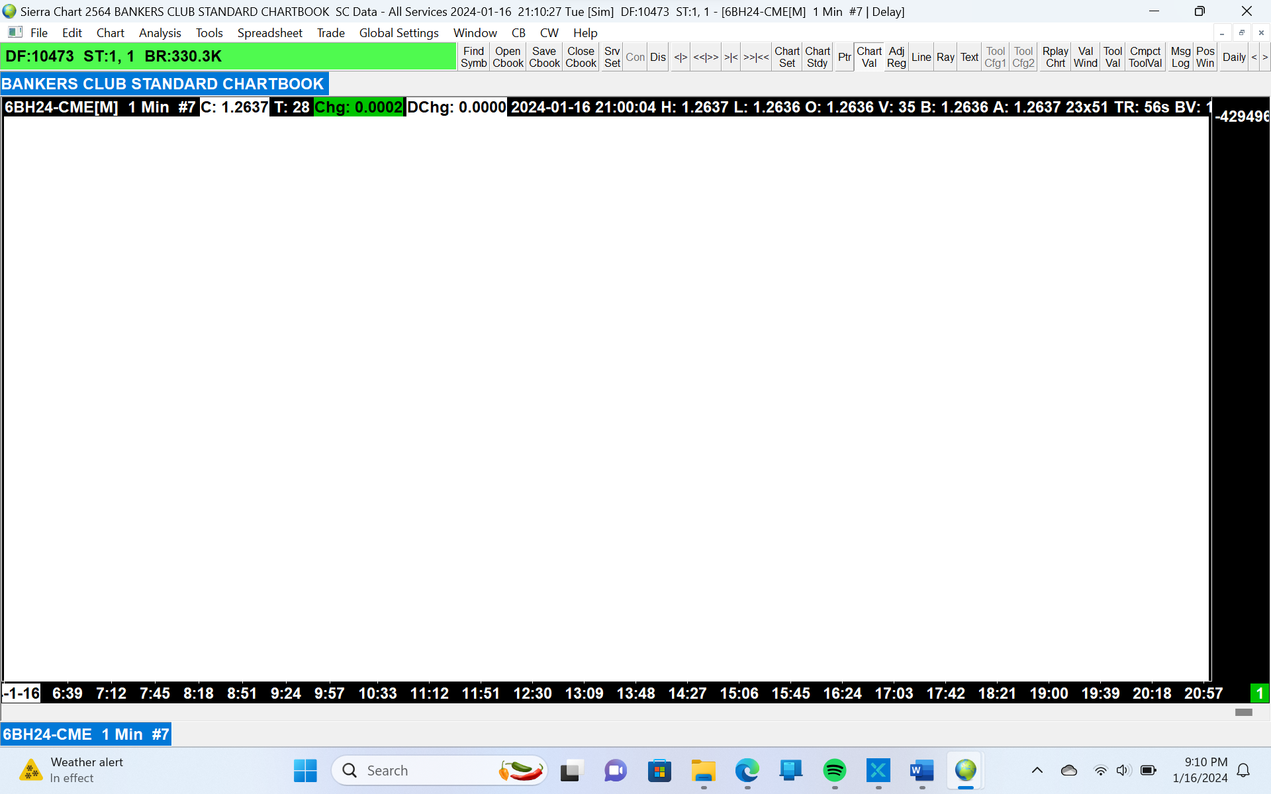Show hidden system tray icons
1271x794 pixels.
(1037, 770)
